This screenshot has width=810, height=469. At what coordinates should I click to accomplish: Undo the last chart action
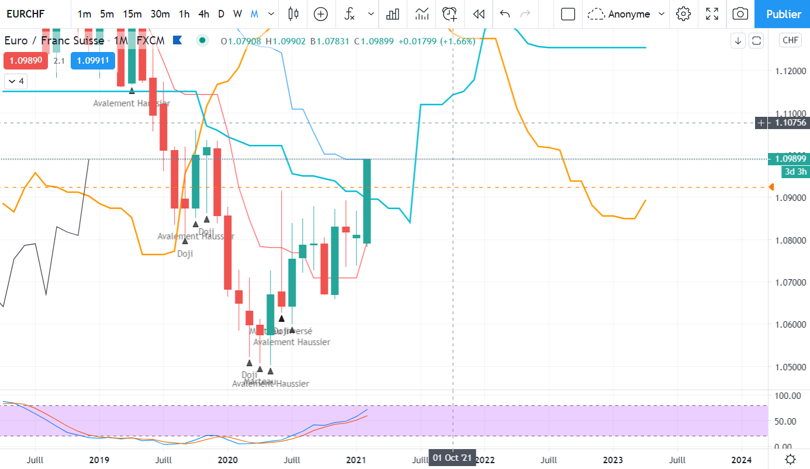506,14
